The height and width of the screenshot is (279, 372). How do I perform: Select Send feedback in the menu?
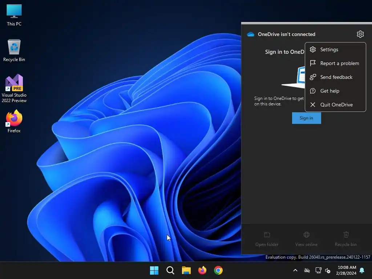(x=335, y=77)
